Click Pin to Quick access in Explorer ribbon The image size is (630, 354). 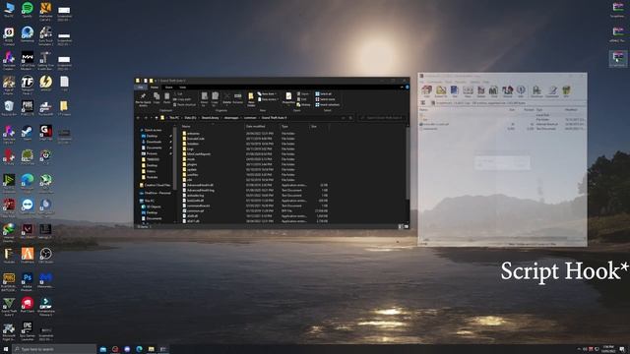pos(143,98)
